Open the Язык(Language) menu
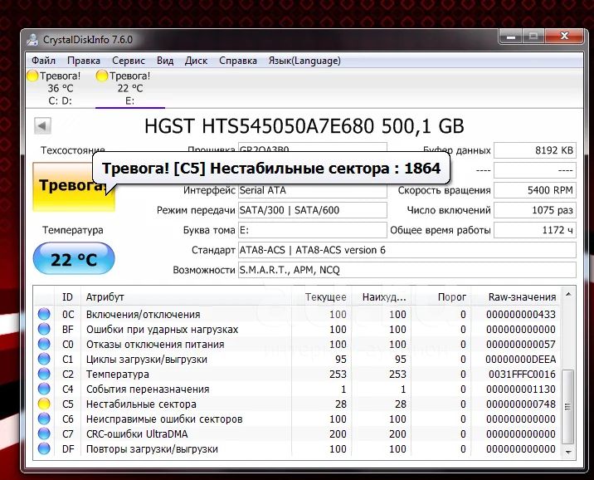 (304, 61)
